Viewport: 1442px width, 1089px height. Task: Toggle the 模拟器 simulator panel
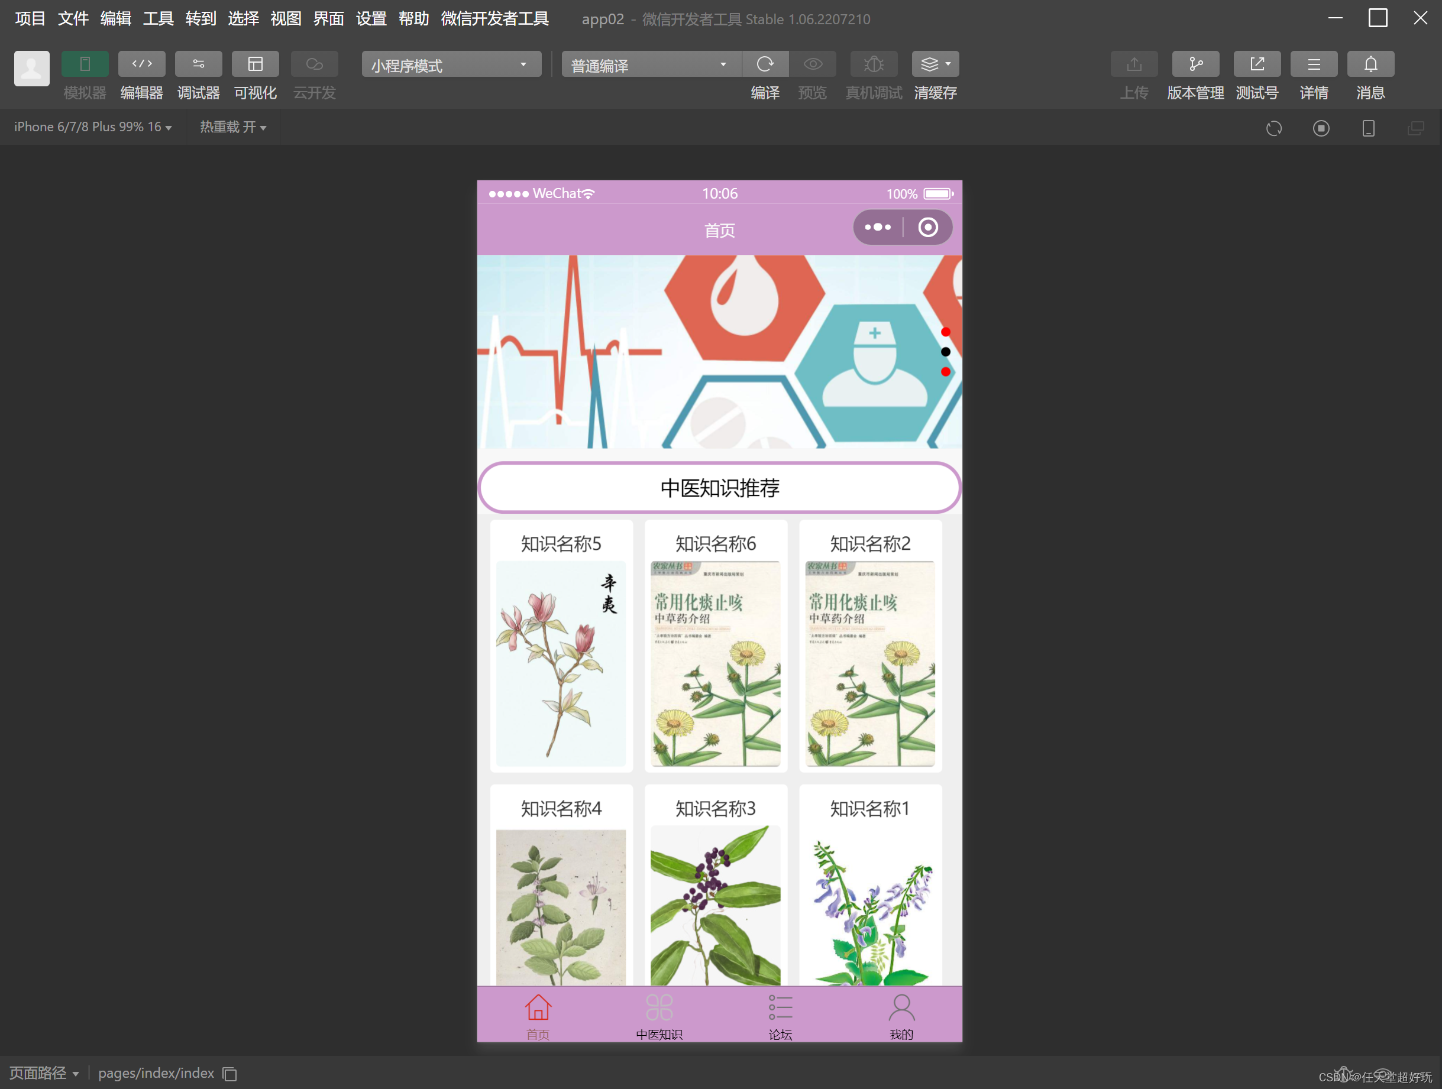click(85, 64)
